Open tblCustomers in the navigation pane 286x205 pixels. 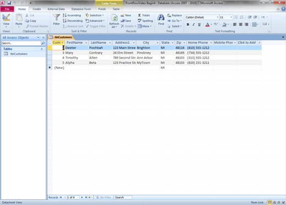coord(19,54)
